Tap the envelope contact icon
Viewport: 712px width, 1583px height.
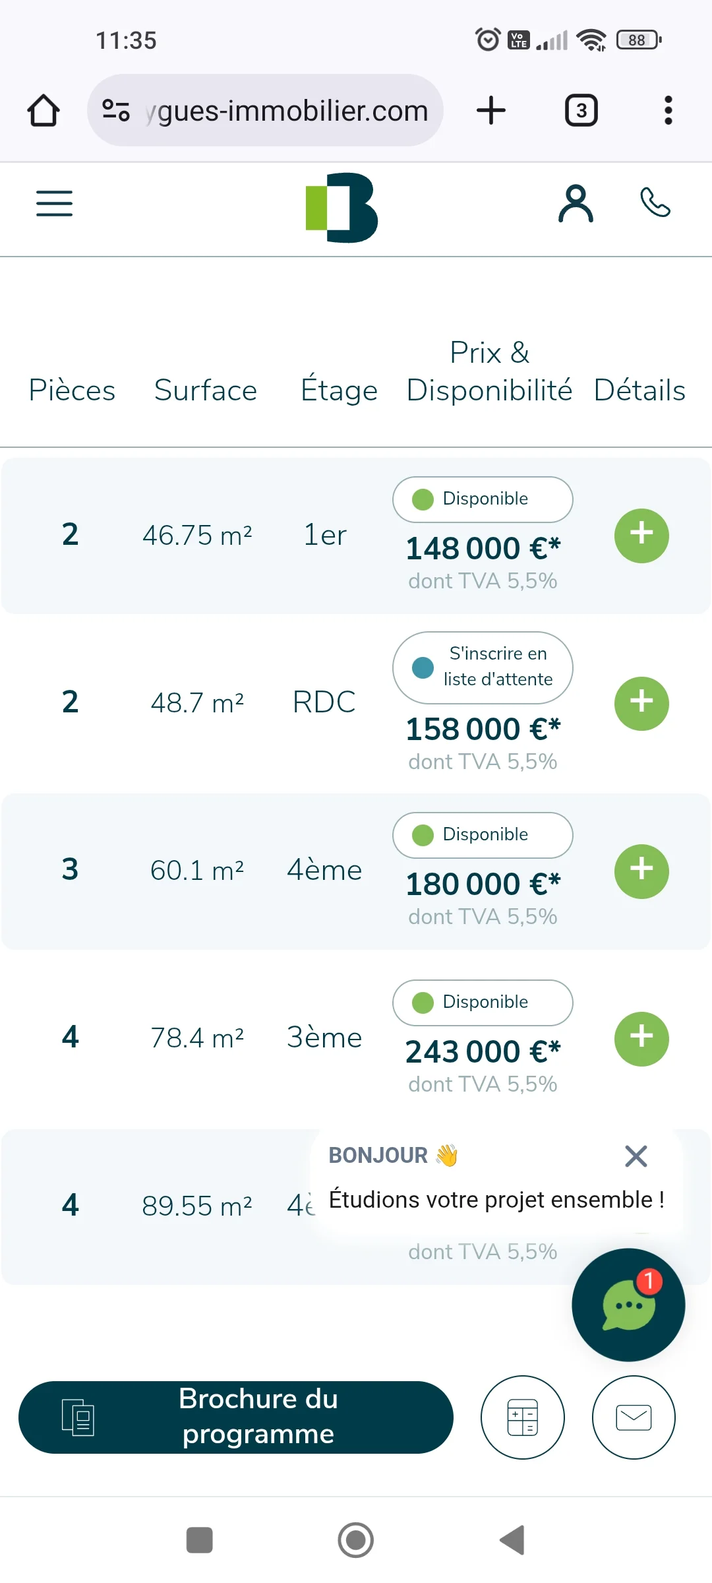(634, 1417)
